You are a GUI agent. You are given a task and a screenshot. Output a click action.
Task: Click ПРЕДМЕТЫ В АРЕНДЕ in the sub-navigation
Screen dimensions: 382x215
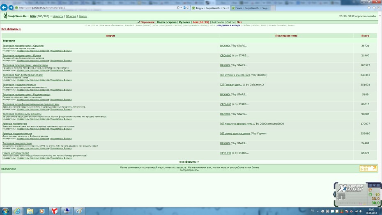[x=229, y=25]
